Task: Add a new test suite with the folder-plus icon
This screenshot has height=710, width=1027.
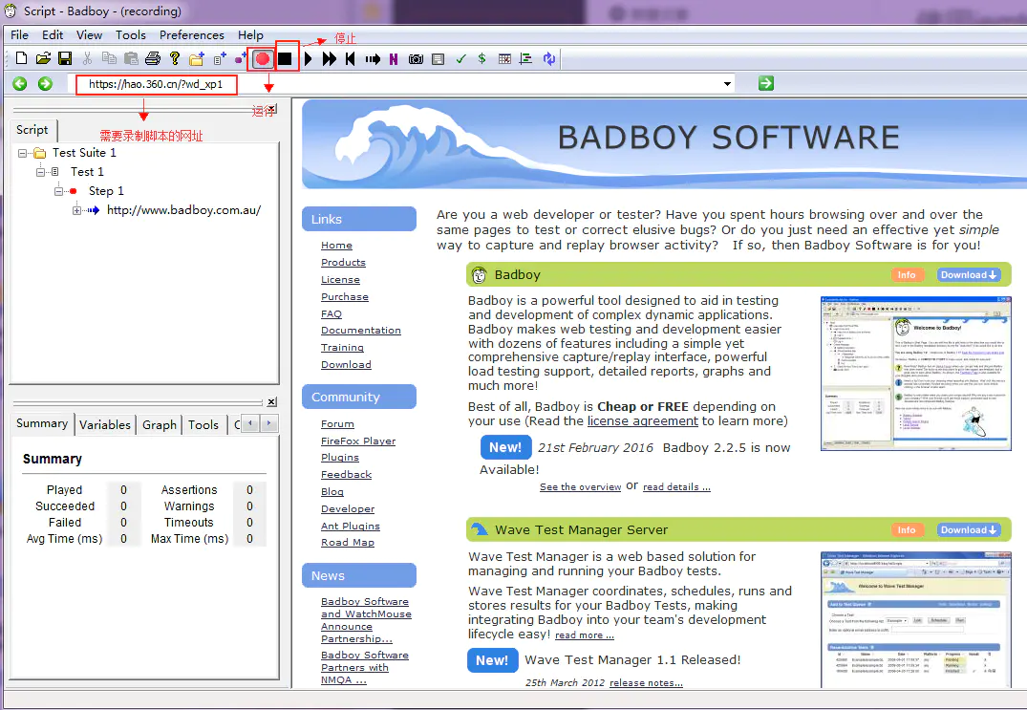Action: pos(197,59)
